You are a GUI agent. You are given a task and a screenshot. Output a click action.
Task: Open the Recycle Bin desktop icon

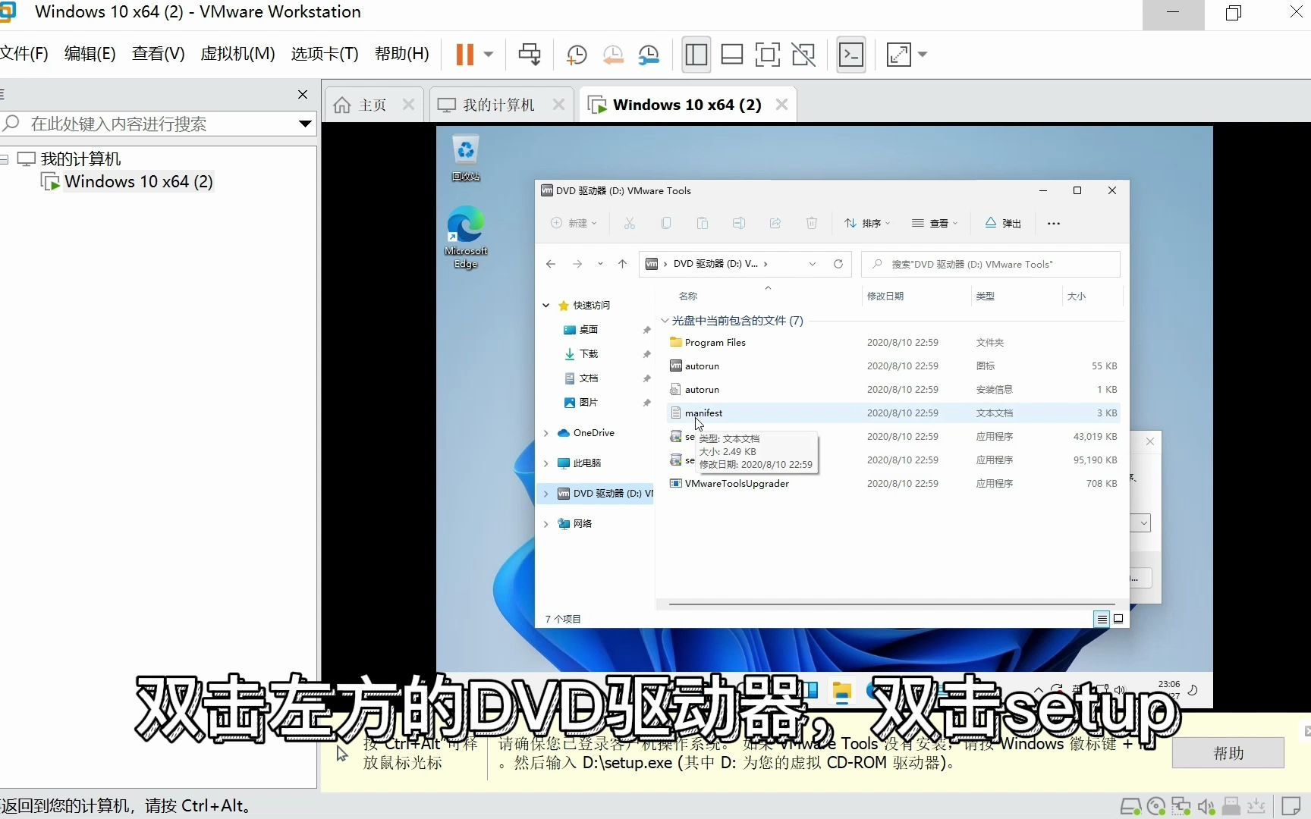point(466,158)
